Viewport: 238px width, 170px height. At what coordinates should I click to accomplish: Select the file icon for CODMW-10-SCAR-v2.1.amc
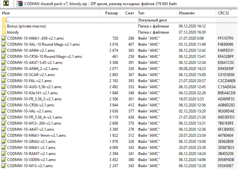tap(4, 74)
